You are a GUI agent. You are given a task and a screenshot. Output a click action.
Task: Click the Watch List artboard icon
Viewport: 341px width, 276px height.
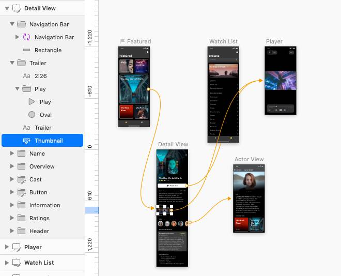click(16, 263)
